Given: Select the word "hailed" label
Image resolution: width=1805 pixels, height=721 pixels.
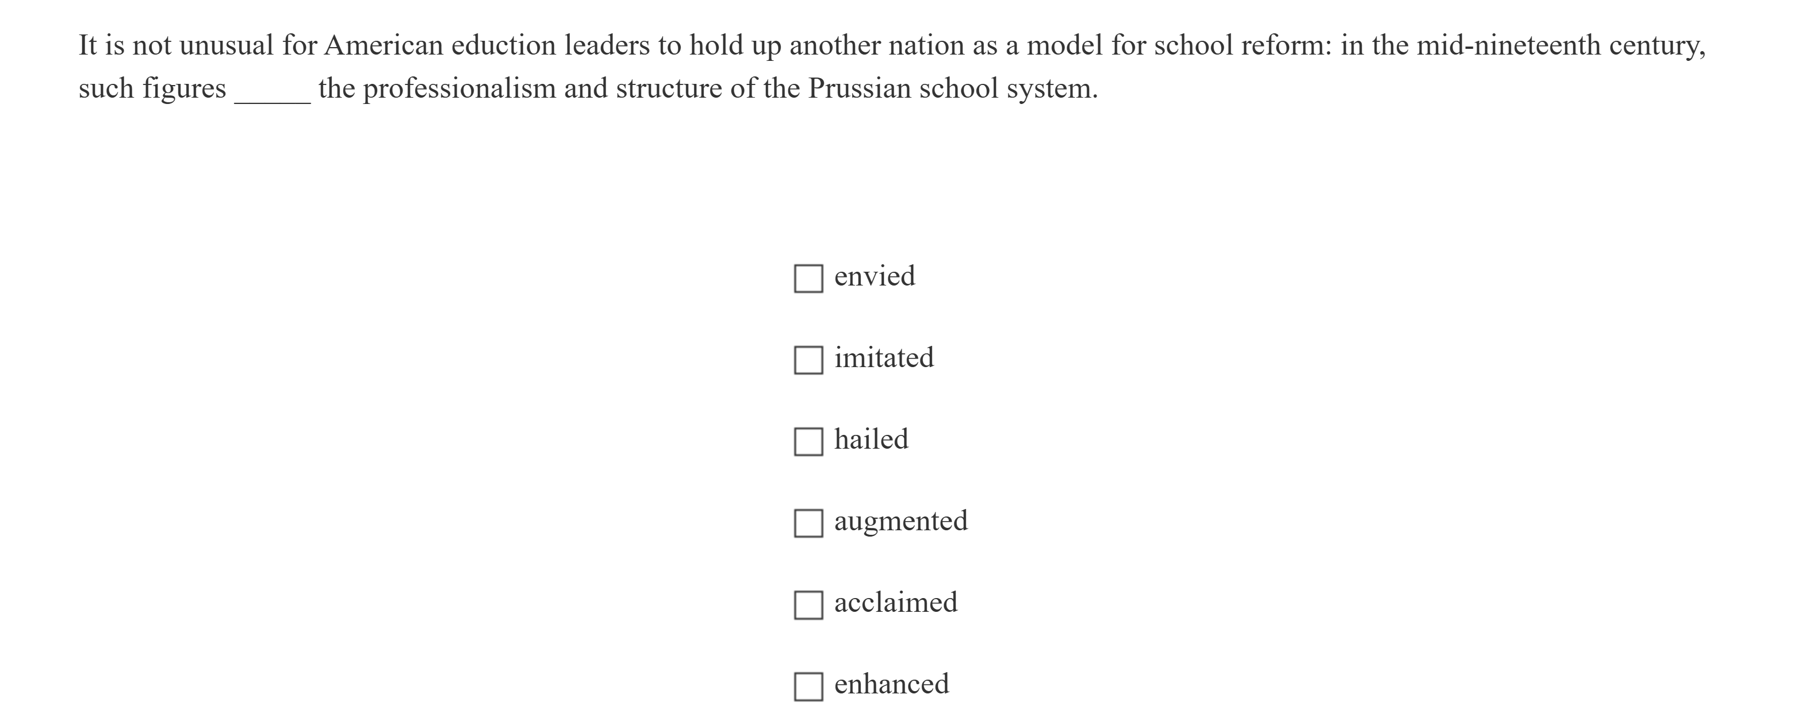Looking at the screenshot, I should [871, 439].
